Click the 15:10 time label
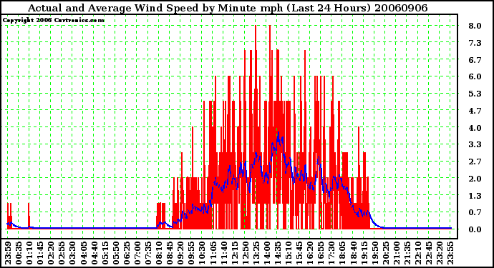Image resolution: width=494 pixels, height=268 pixels. click(x=288, y=253)
